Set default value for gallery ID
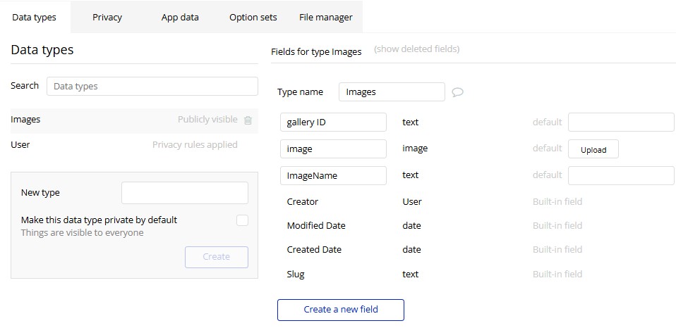The width and height of the screenshot is (676, 328). [x=621, y=122]
